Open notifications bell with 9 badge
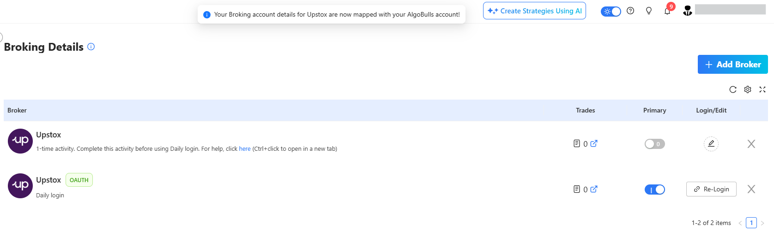The width and height of the screenshot is (774, 243). coord(668,10)
